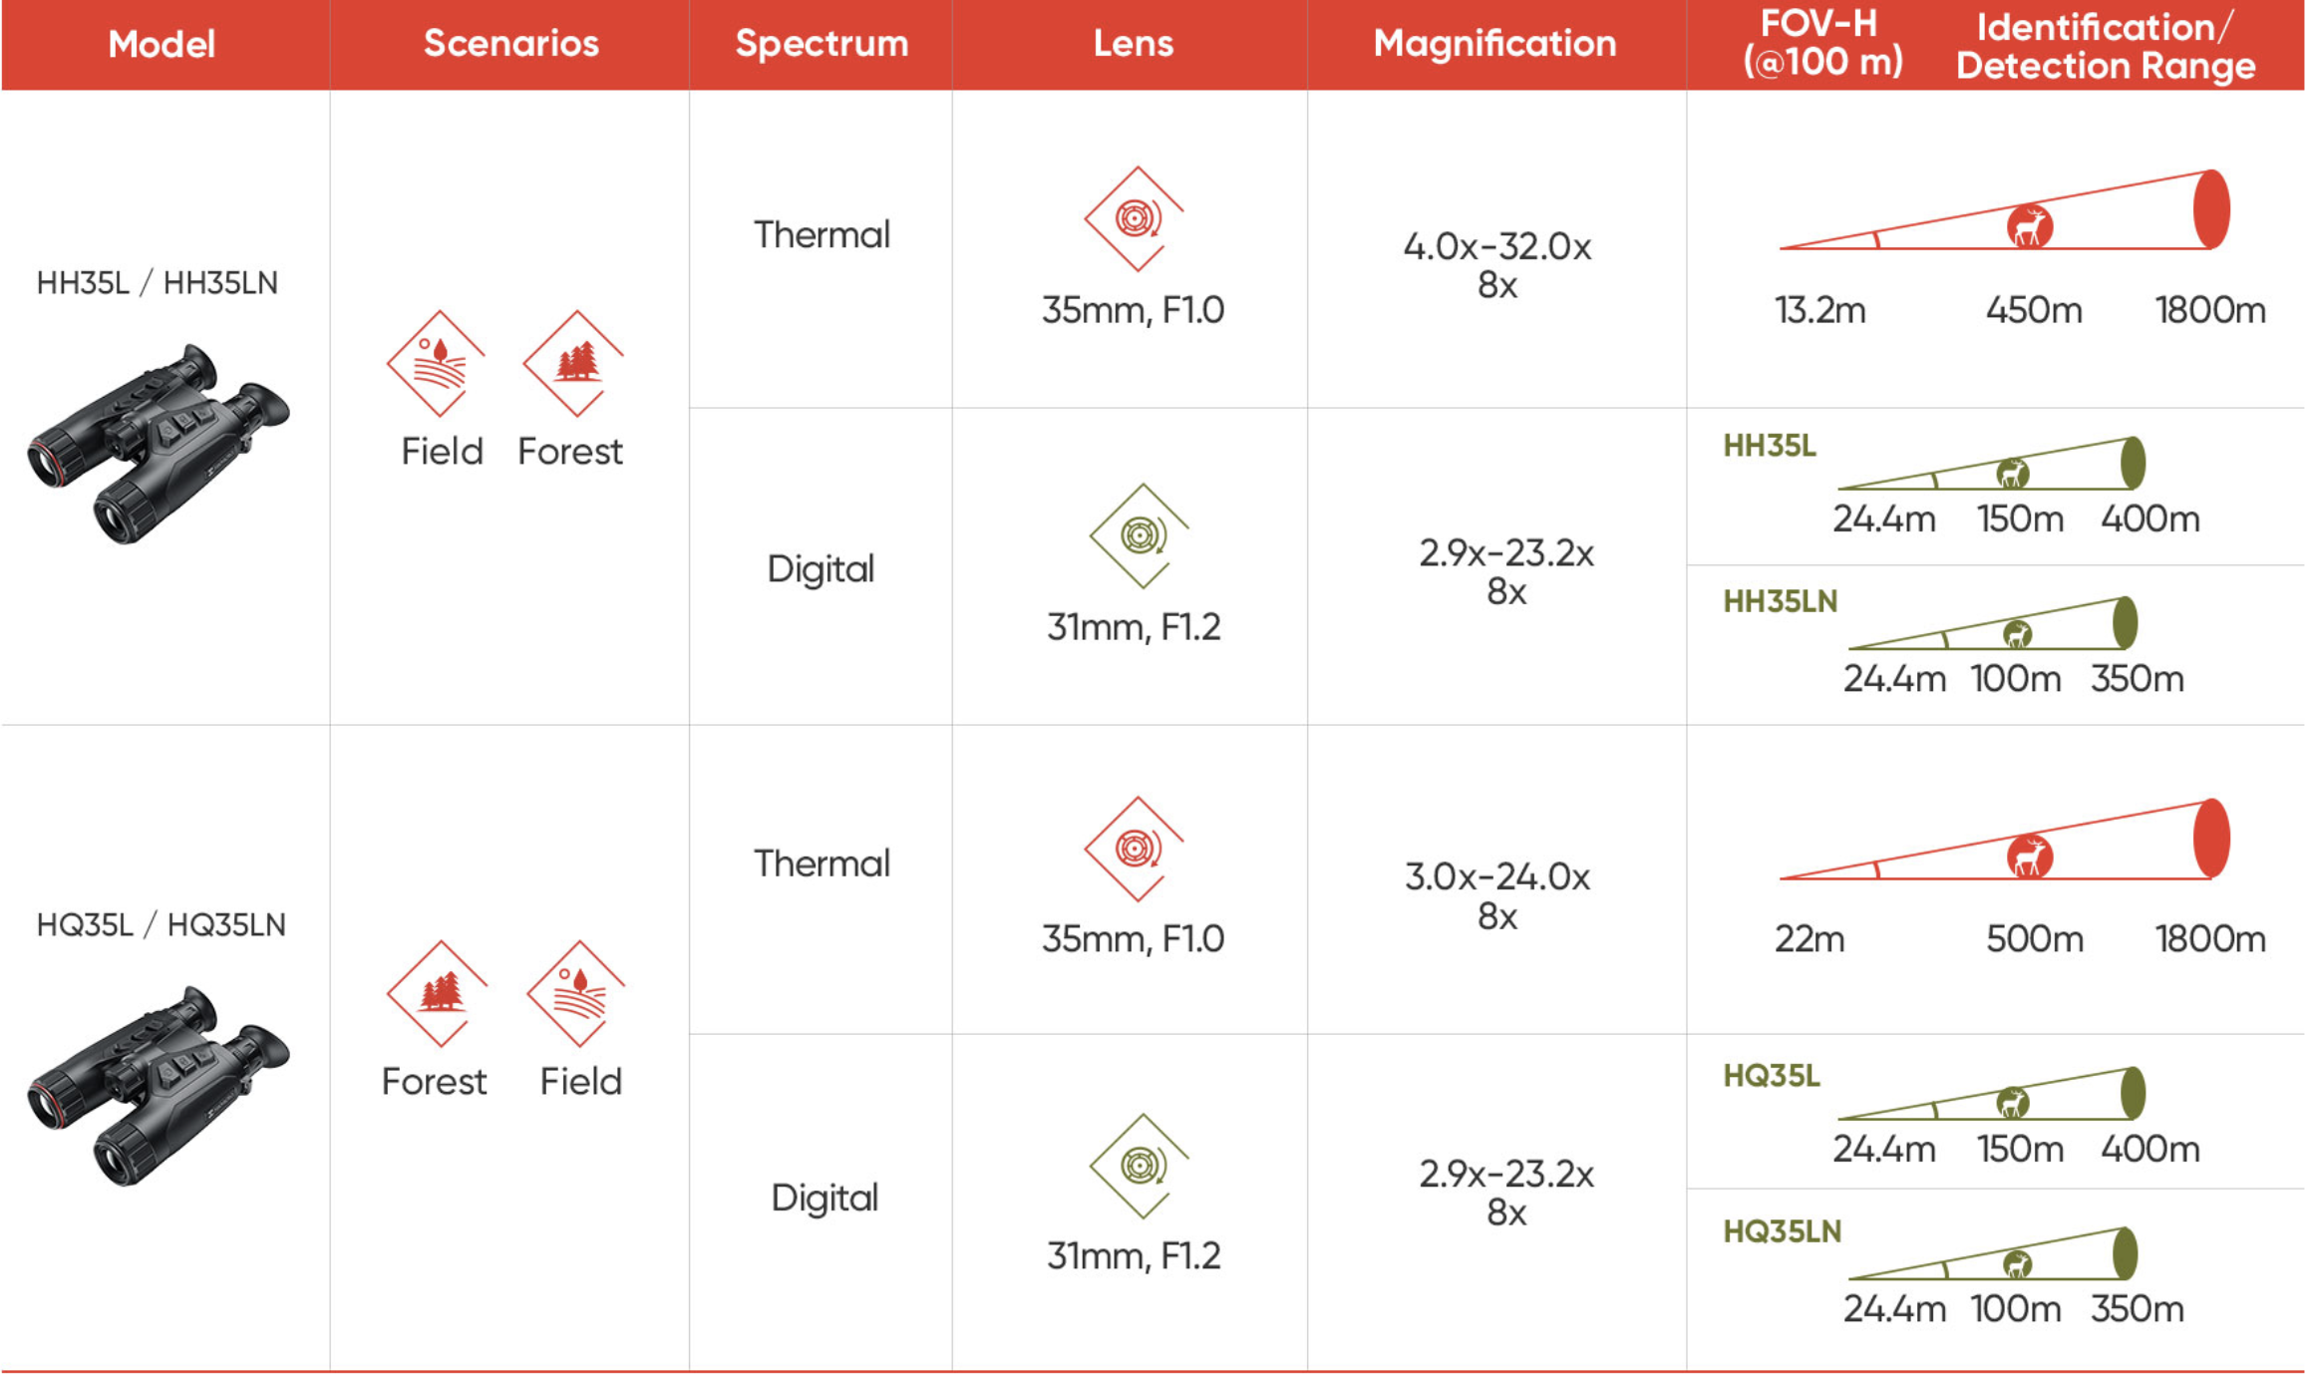Click the 13.2m FOV value
This screenshot has height=1380, width=2309.
(x=1819, y=310)
